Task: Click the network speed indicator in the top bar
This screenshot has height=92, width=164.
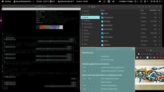Action: [126, 2]
